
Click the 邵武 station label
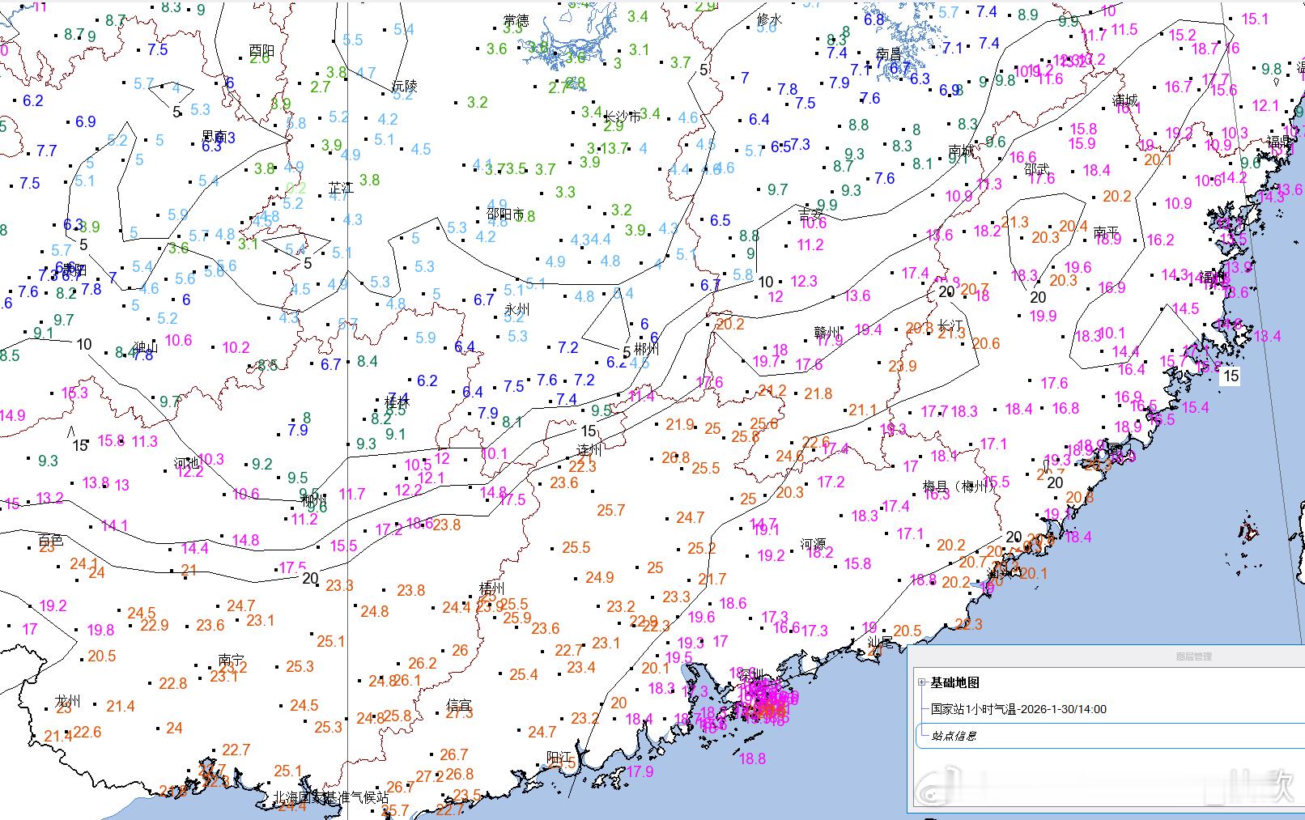[x=1037, y=169]
